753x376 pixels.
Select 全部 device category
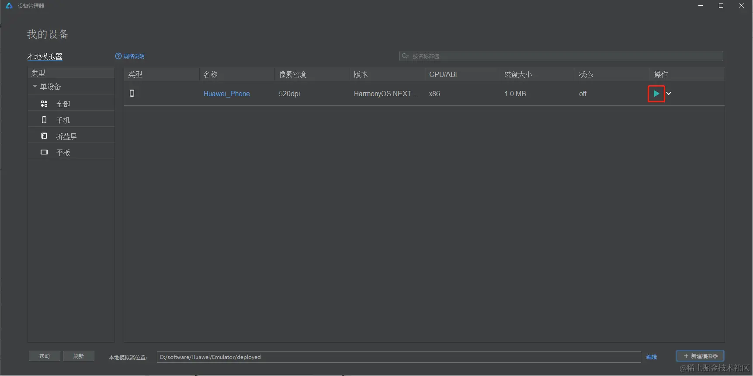click(x=71, y=104)
